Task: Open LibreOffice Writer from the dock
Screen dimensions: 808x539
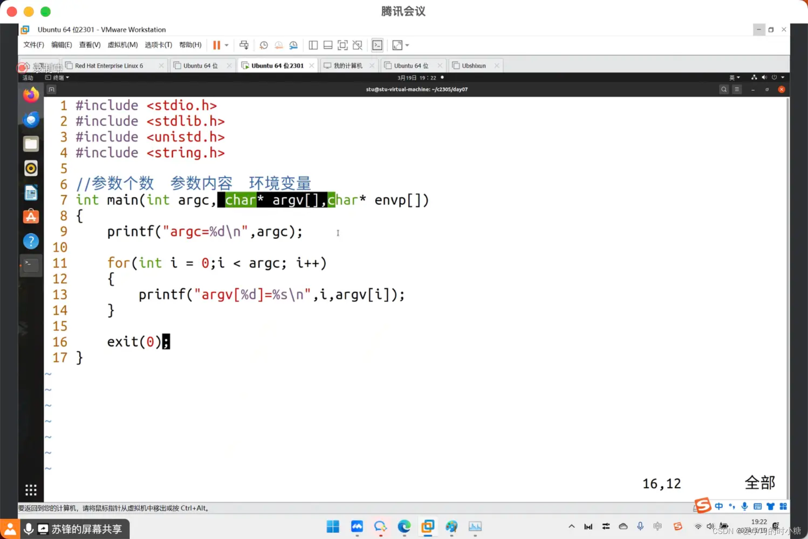Action: point(31,193)
